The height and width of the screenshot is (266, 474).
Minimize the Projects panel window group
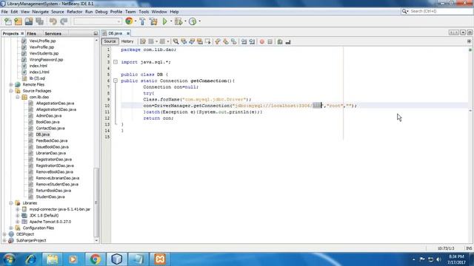(x=96, y=33)
